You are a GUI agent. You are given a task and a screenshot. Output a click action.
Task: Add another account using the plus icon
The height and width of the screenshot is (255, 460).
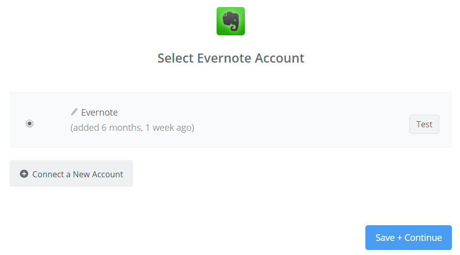click(24, 174)
